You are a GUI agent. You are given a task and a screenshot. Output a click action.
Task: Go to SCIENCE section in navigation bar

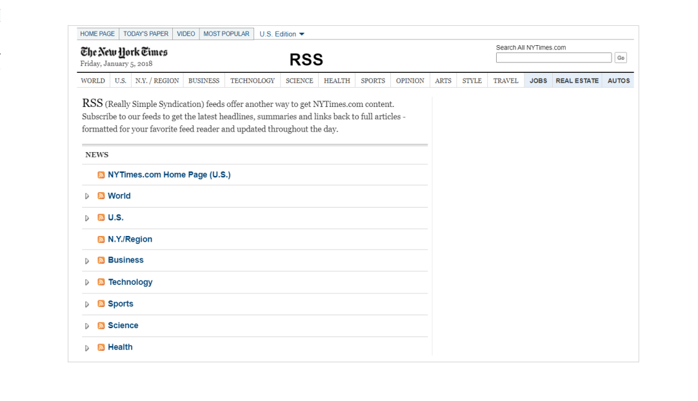[x=299, y=81]
